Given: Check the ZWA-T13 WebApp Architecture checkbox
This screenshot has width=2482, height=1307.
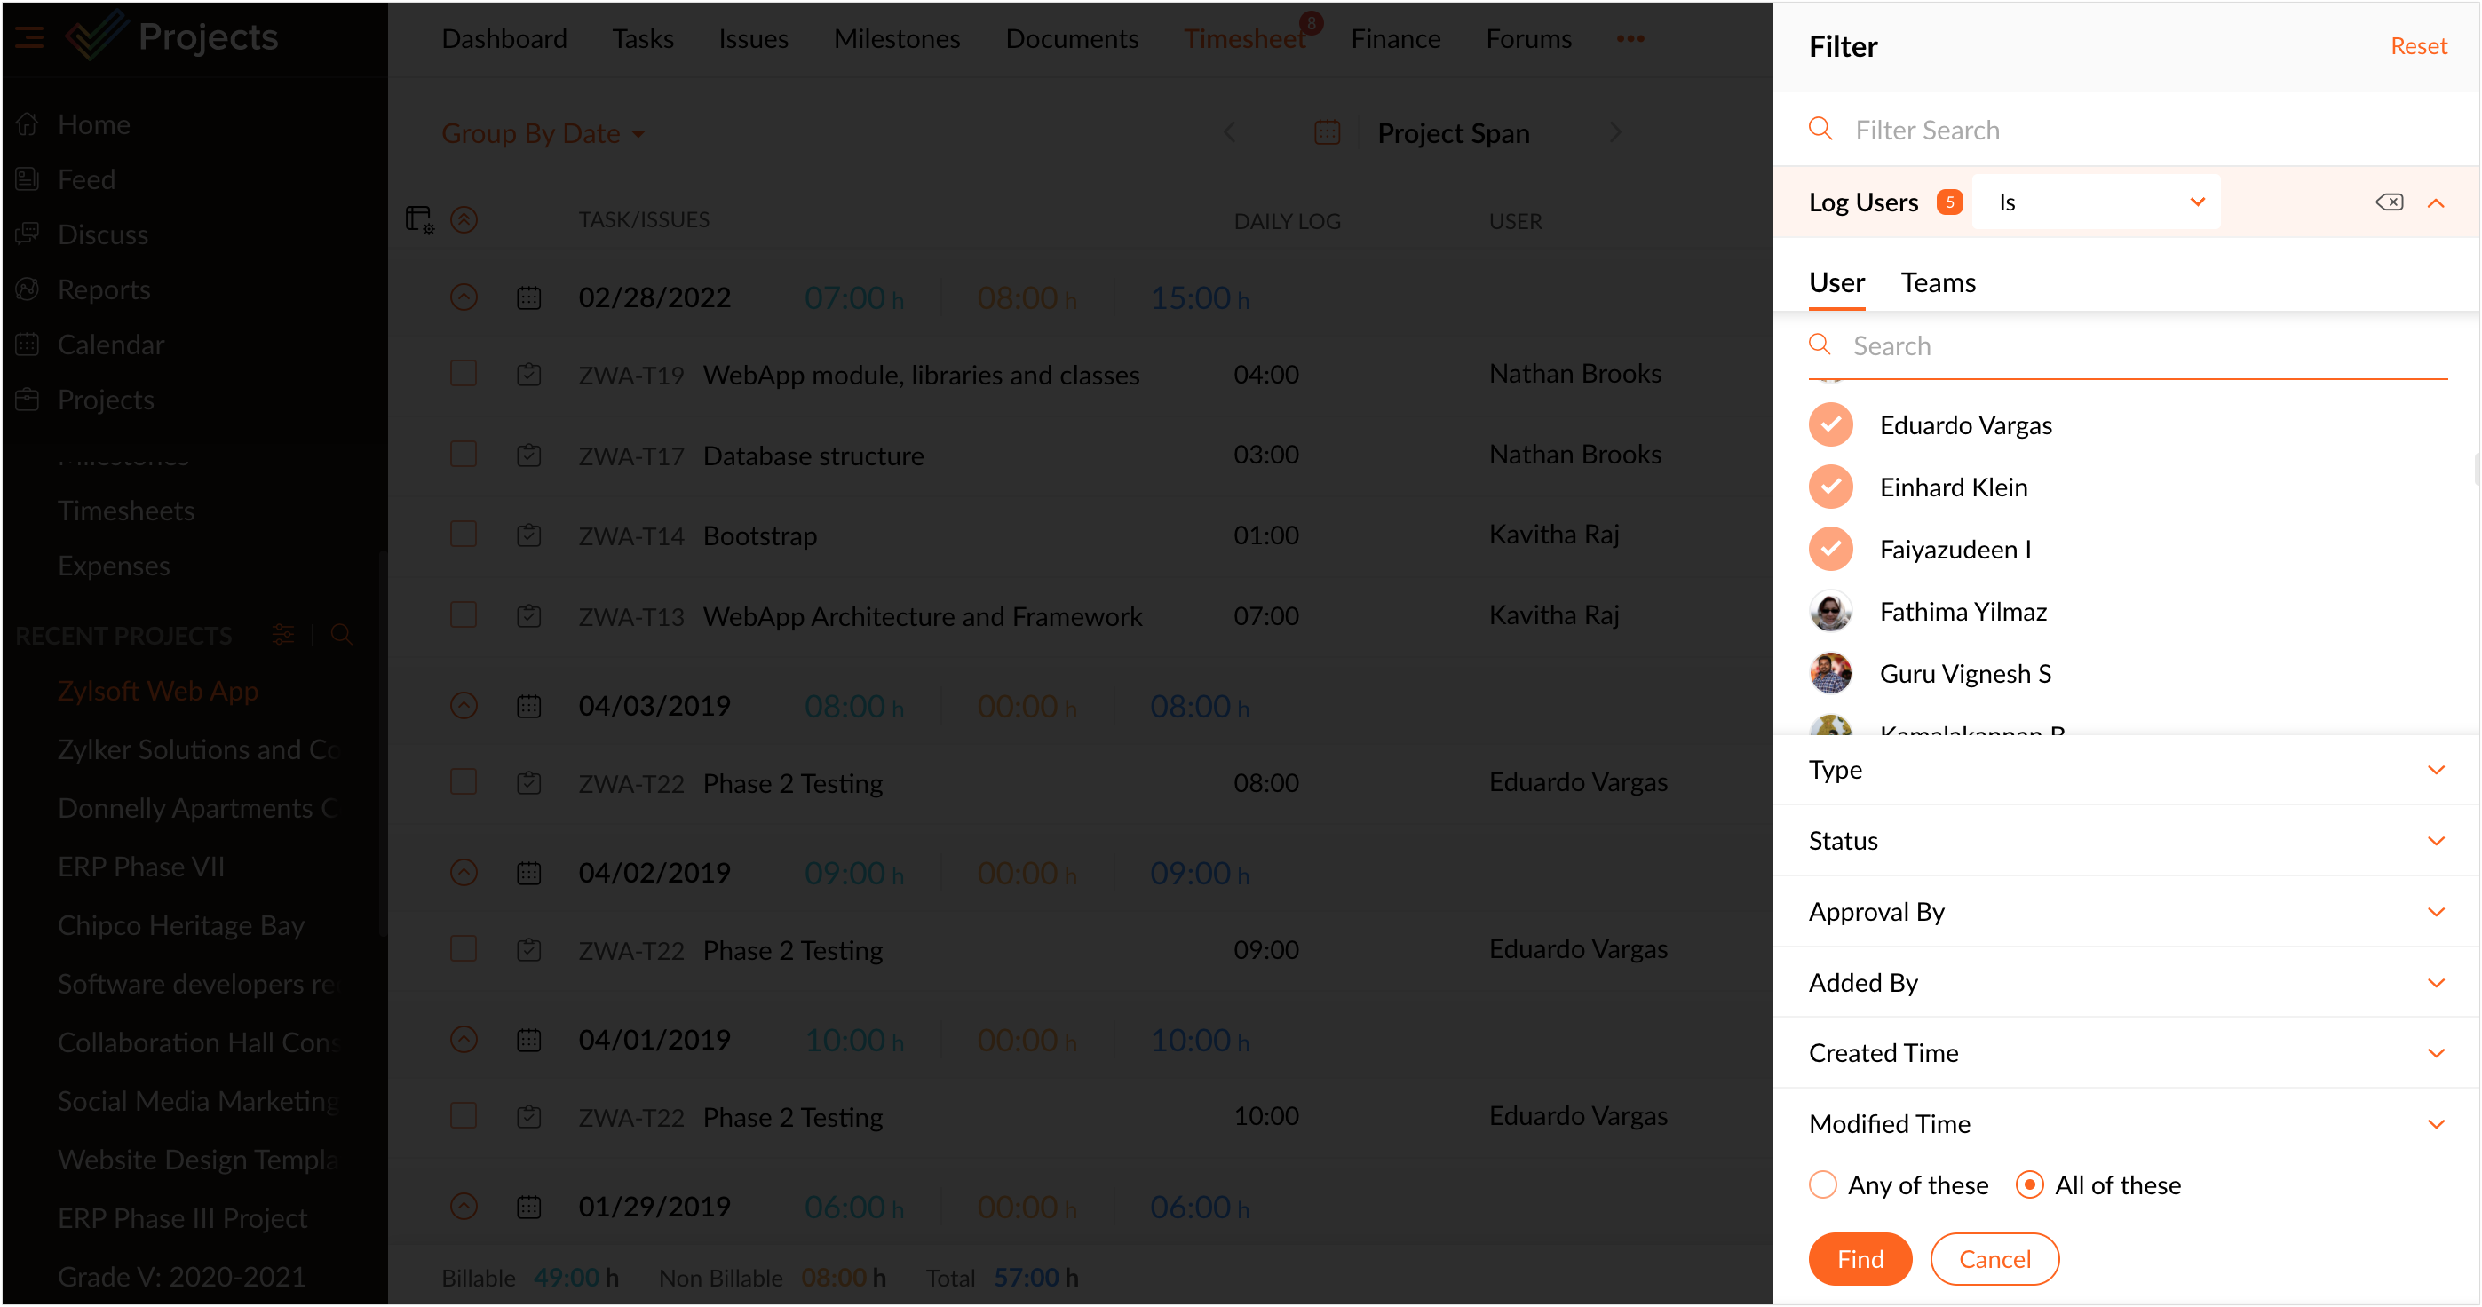Looking at the screenshot, I should (464, 614).
